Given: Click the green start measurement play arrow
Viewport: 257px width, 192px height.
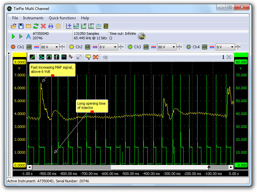Looking at the screenshot, I should tap(14, 36).
